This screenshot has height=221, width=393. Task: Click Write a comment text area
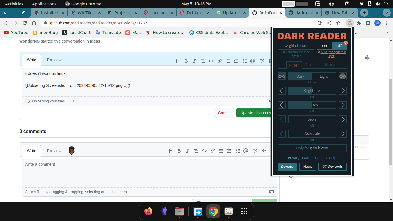(x=149, y=173)
